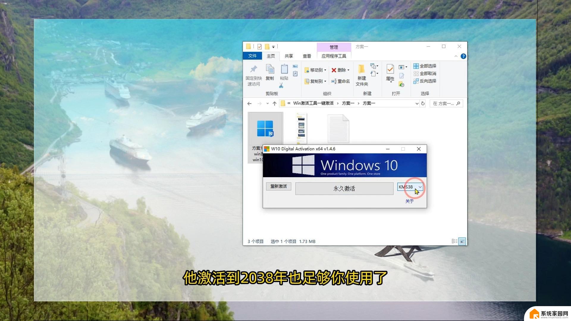Open the Open-with dropdown icon
Viewport: 571px width, 321px height.
click(x=403, y=67)
